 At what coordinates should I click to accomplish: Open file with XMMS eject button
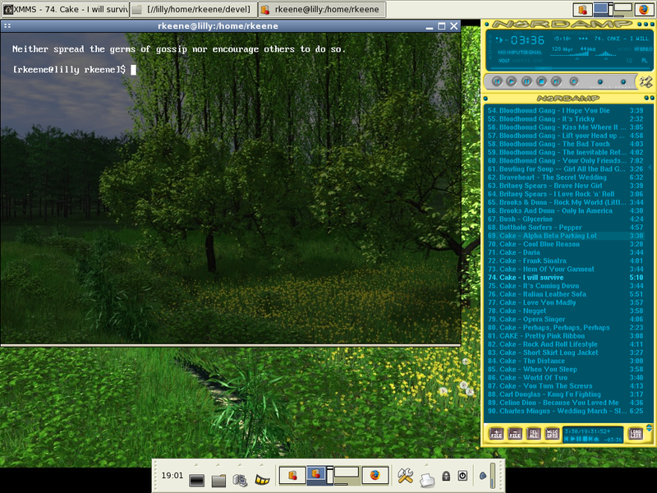(x=573, y=81)
